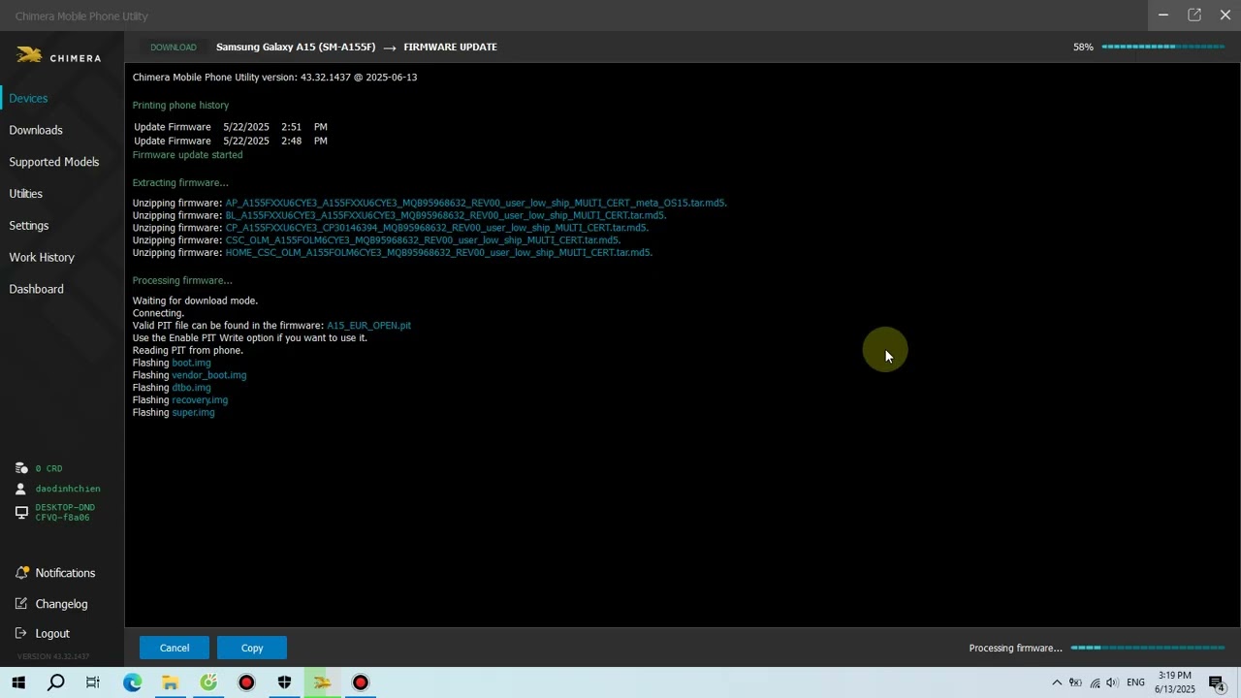Click the top 58% progress bar
1241x698 pixels.
pos(1163,47)
